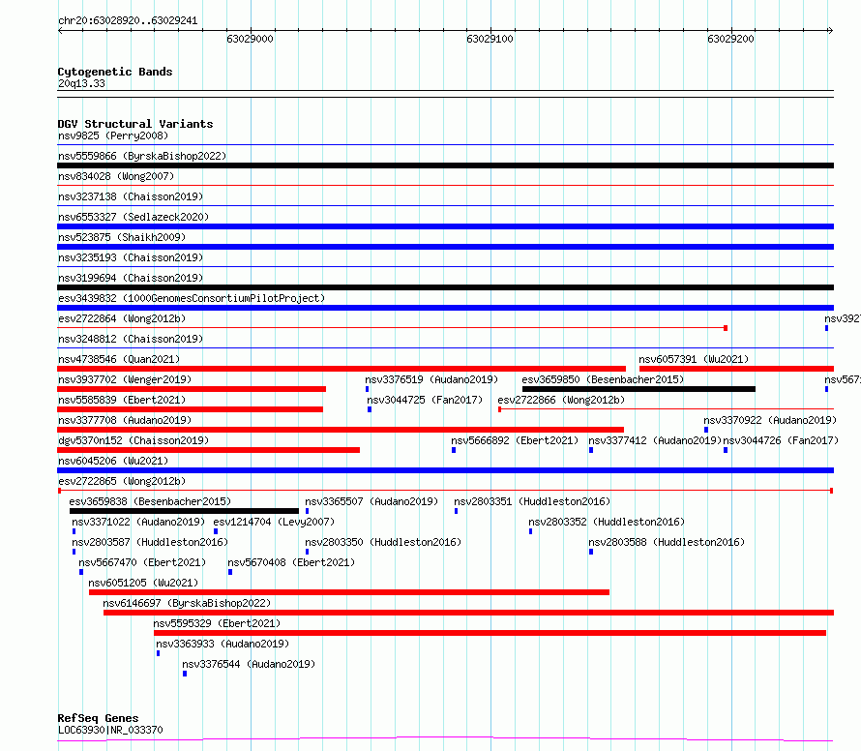
Task: Select nsv3248812 (Chaisson2019) label
Action: (131, 339)
